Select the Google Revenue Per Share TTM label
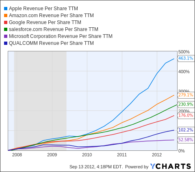 [x=45, y=22]
